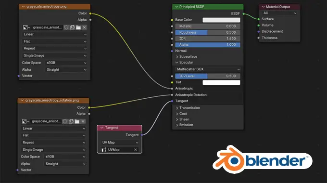The height and width of the screenshot is (183, 327).
Task: Click the Metallic slider
Action: point(208,26)
